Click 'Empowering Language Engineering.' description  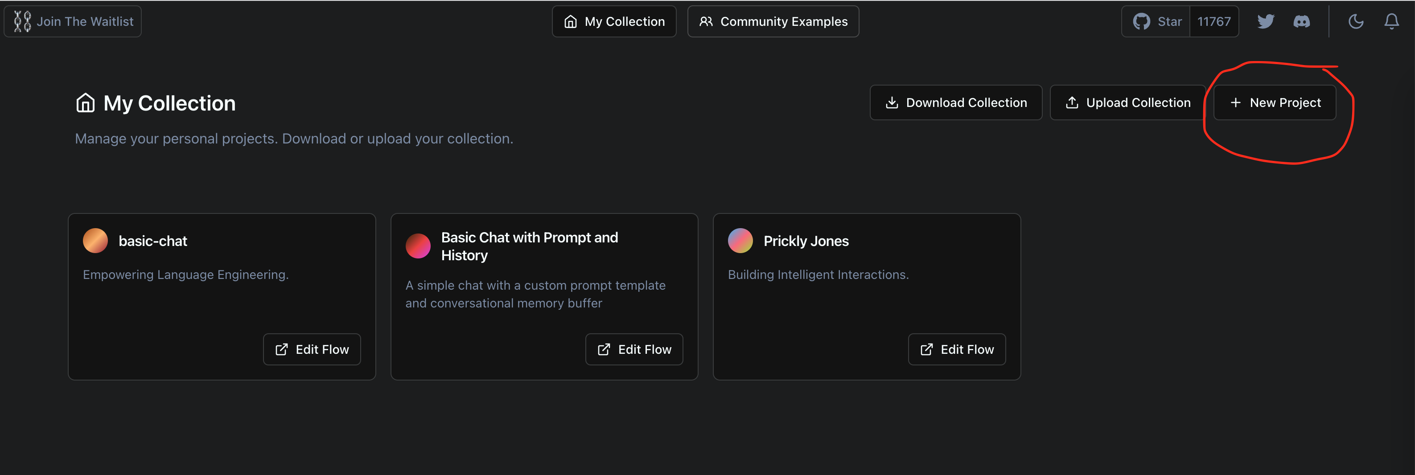coord(185,274)
